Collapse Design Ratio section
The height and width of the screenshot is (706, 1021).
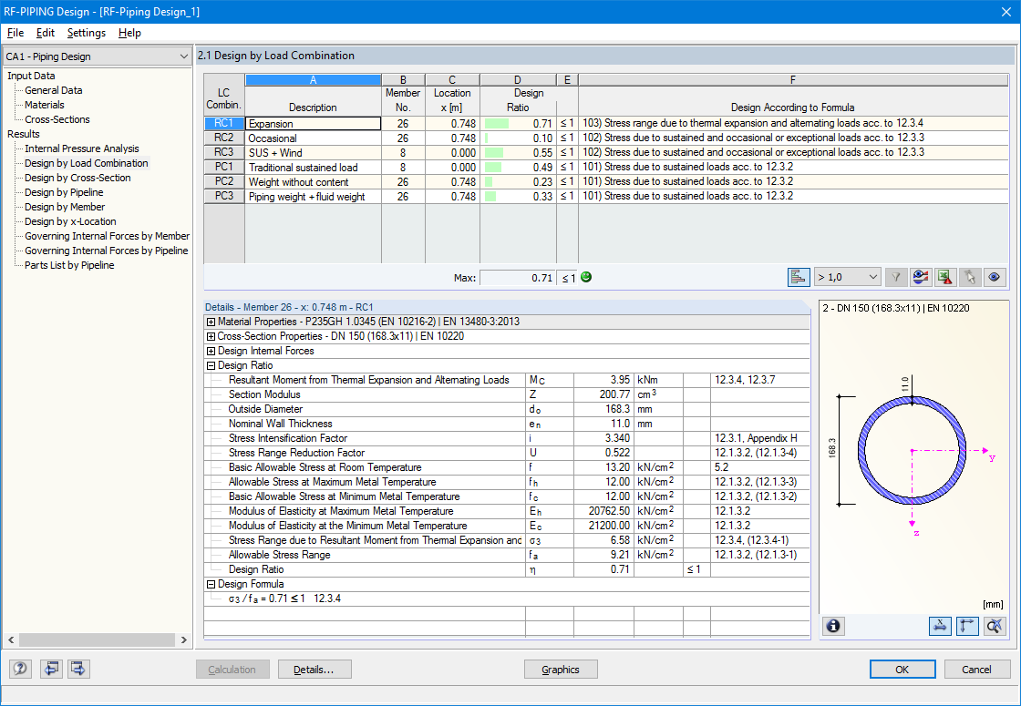click(x=211, y=365)
